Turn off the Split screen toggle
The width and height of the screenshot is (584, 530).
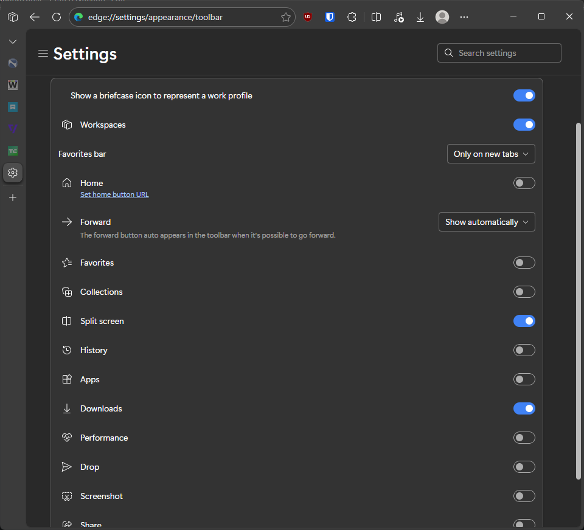pyautogui.click(x=524, y=321)
